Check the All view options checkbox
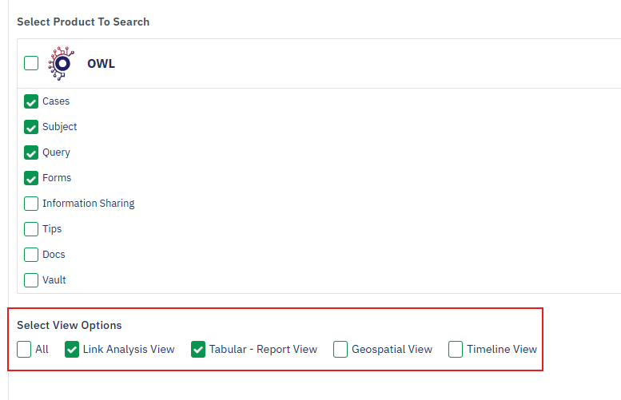The image size is (621, 400). (x=24, y=349)
